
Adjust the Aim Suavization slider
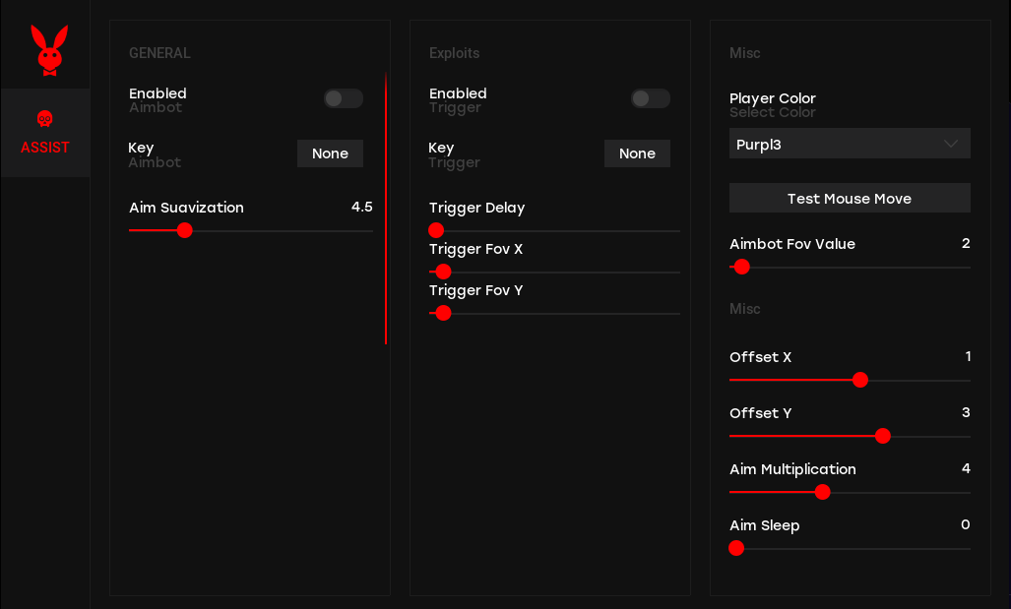click(185, 230)
